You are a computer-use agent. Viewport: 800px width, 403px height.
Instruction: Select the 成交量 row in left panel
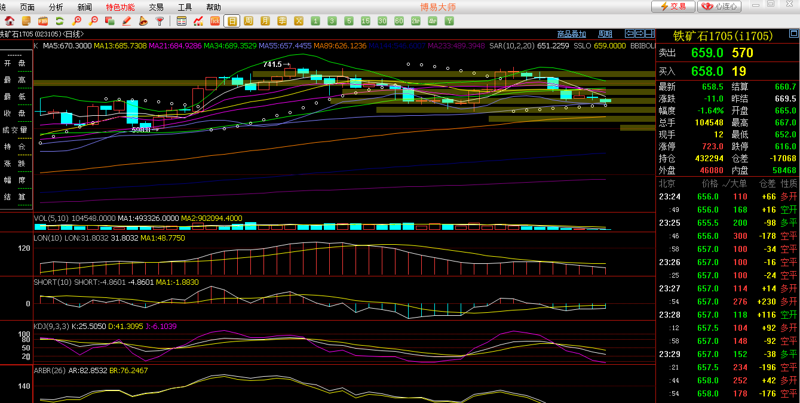[x=16, y=130]
